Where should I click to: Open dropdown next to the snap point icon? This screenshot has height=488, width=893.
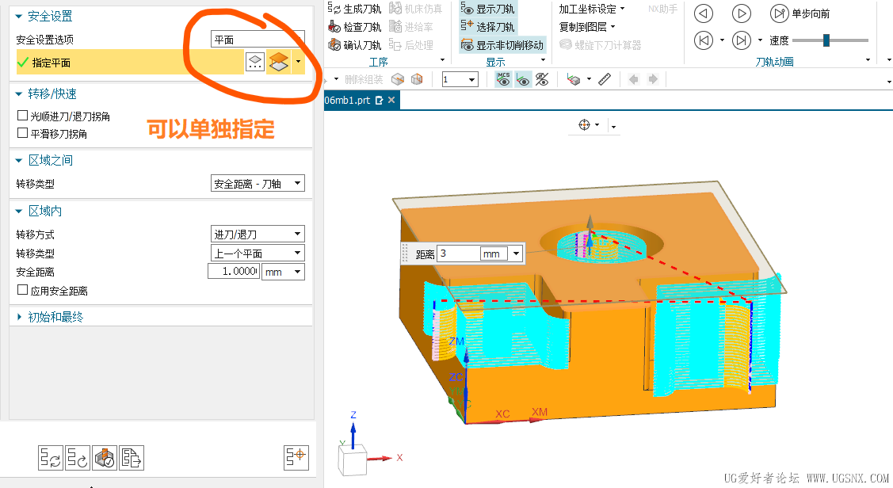[597, 124]
